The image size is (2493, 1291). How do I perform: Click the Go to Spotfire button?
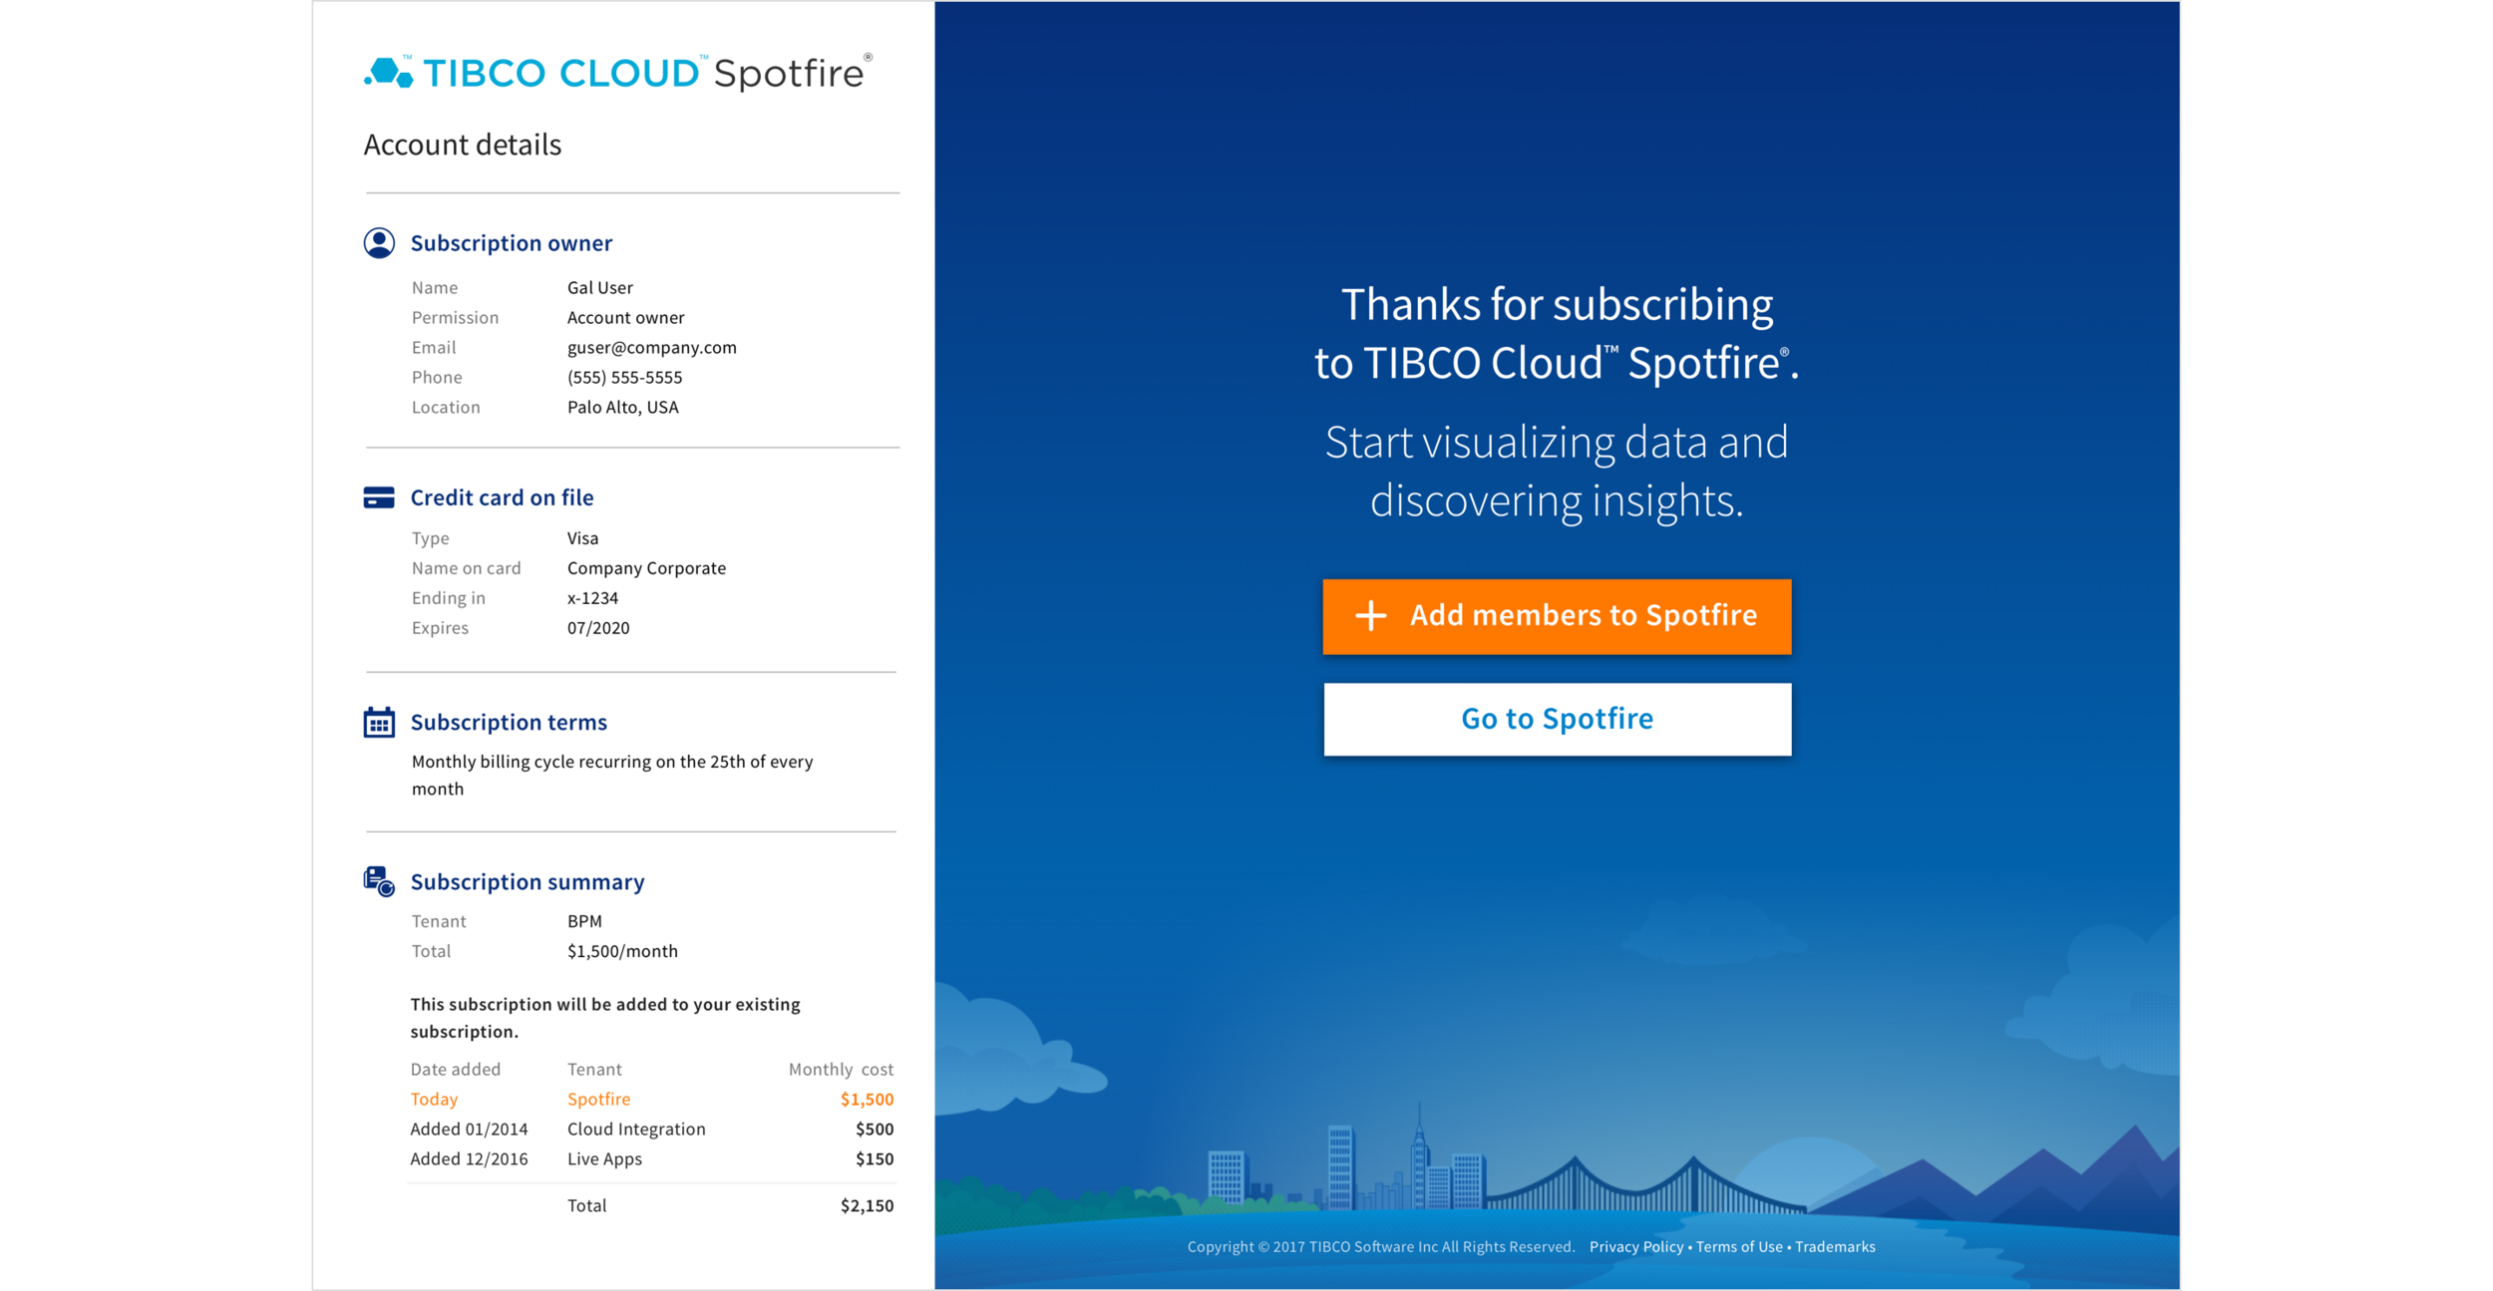pyautogui.click(x=1557, y=719)
